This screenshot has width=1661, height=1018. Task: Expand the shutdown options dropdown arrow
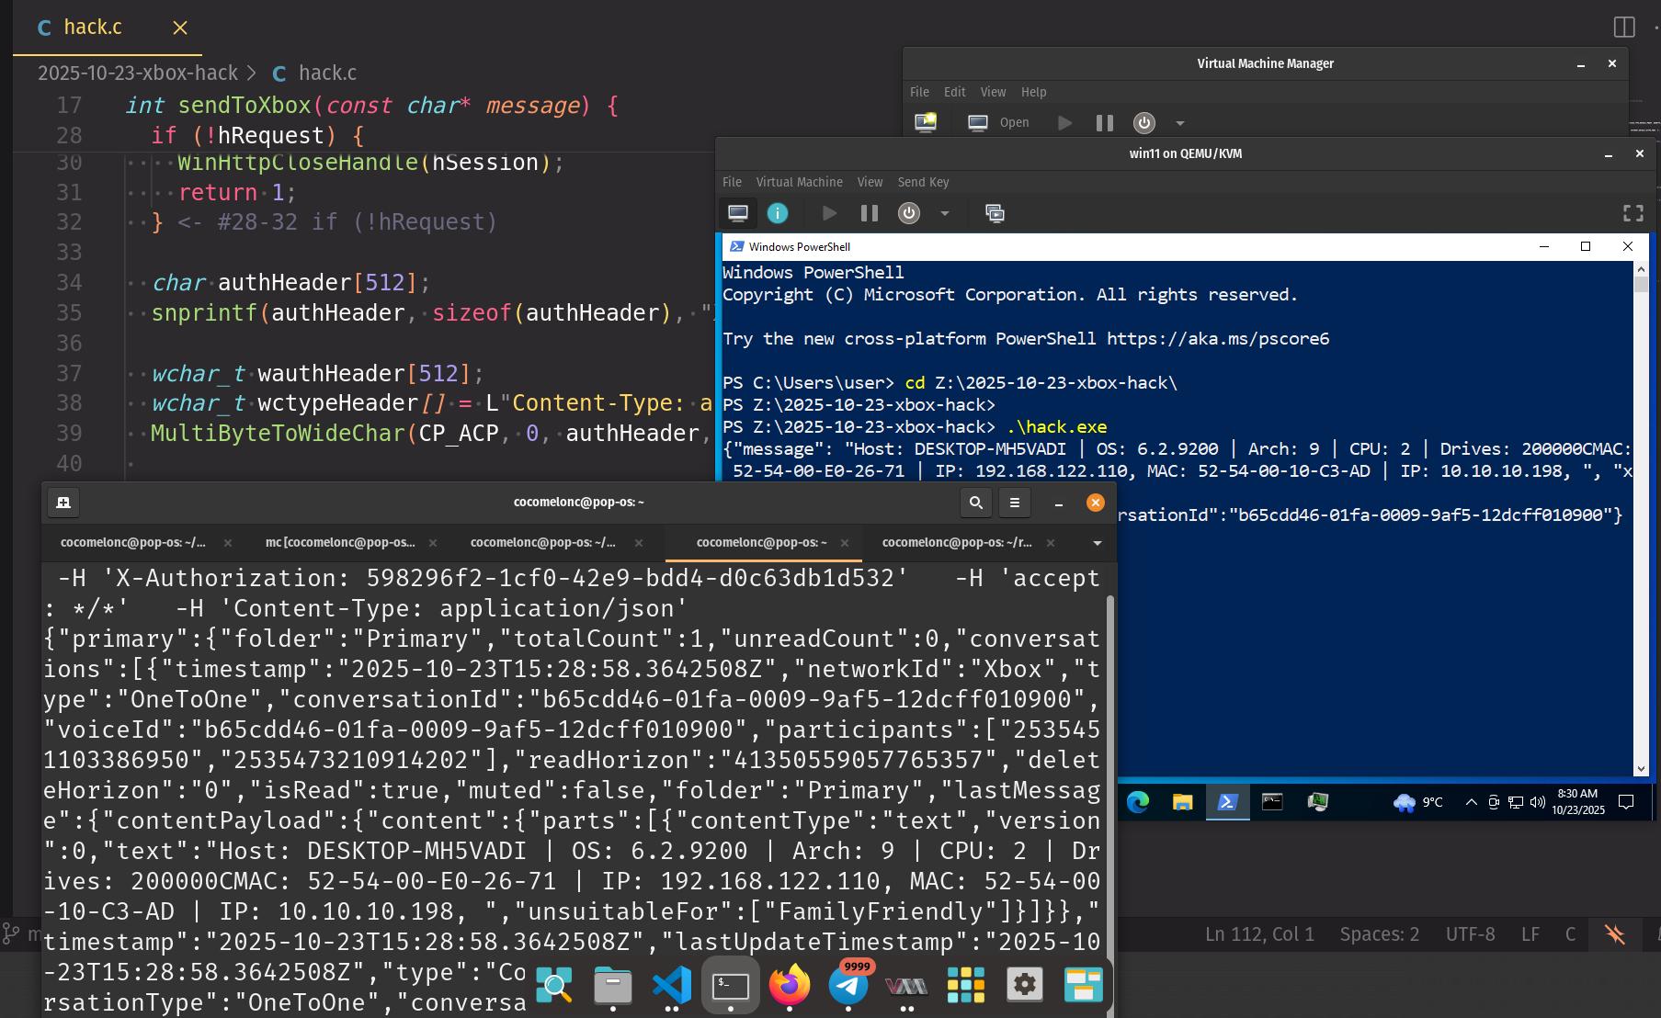pos(944,213)
